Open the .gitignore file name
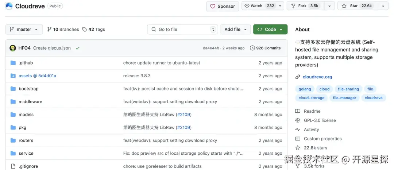The height and width of the screenshot is (170, 394). [28, 166]
